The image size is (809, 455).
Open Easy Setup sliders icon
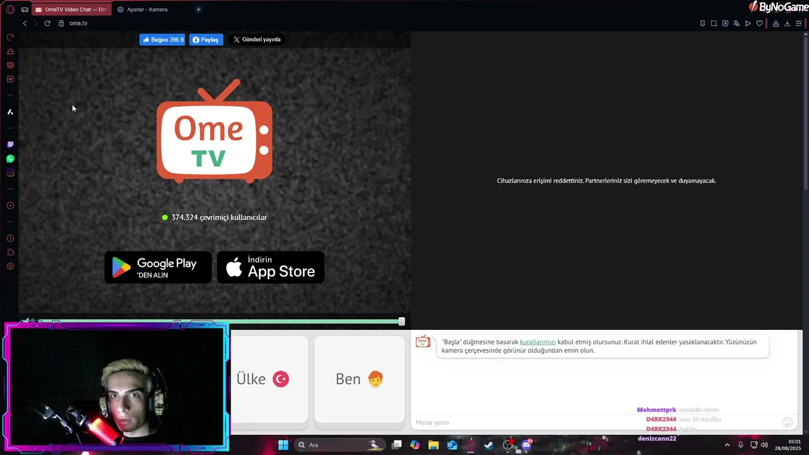coord(798,23)
